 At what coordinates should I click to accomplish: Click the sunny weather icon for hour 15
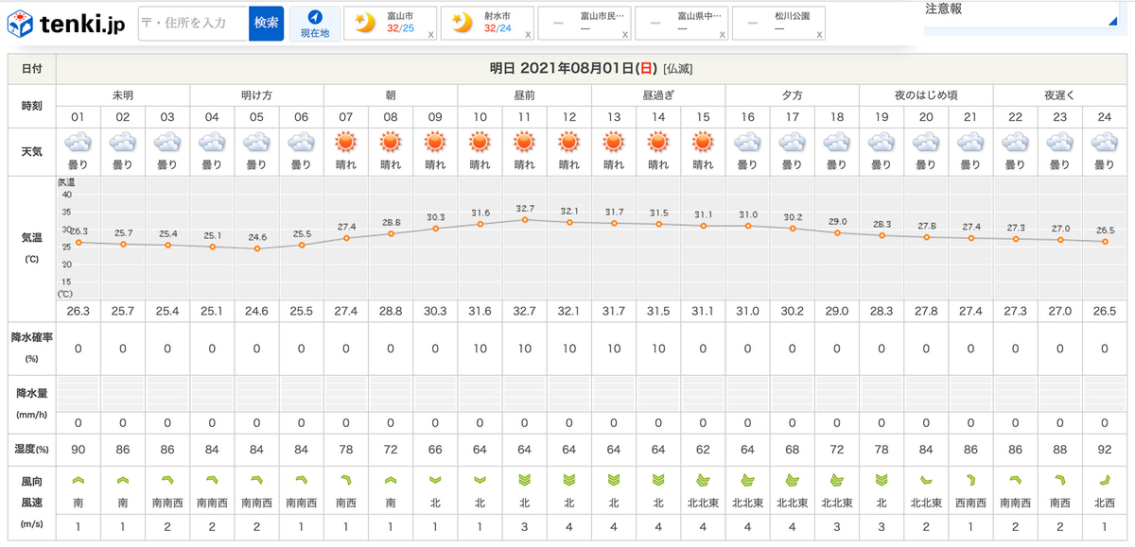pyautogui.click(x=703, y=142)
